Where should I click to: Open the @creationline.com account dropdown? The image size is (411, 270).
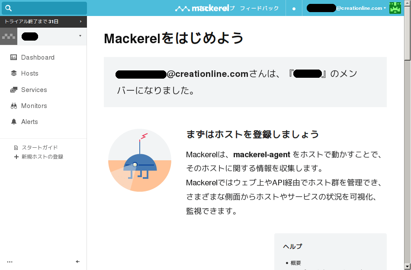click(x=346, y=8)
